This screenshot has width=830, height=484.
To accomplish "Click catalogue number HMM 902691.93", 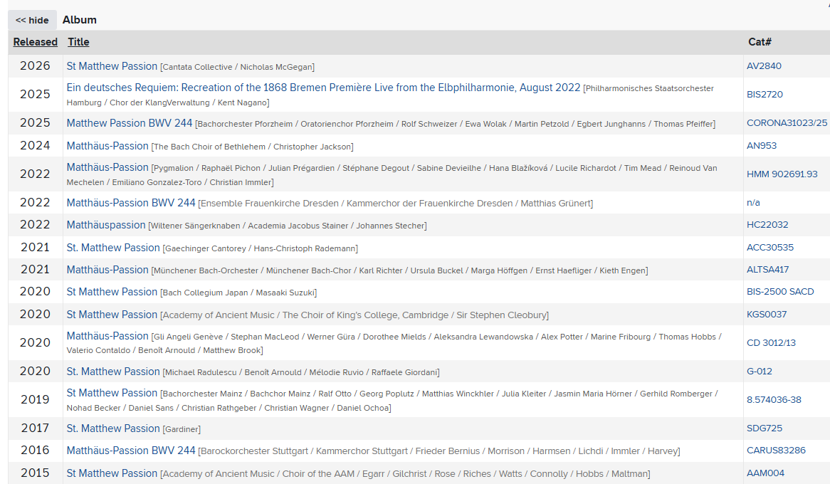I will pyautogui.click(x=782, y=174).
